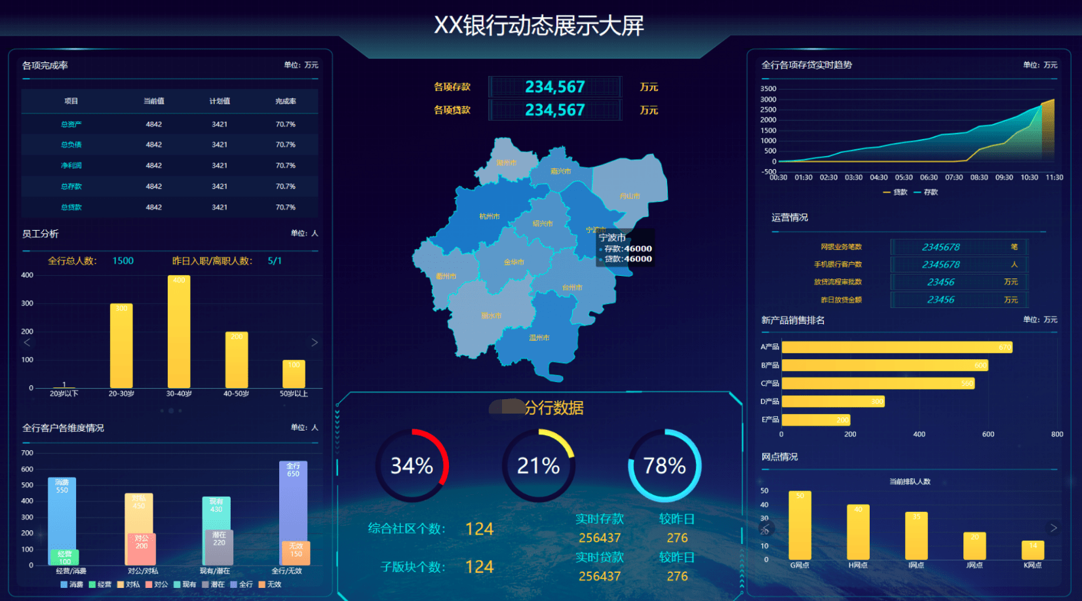Select 杭州市 region on the map
1082x601 pixels.
coord(489,216)
